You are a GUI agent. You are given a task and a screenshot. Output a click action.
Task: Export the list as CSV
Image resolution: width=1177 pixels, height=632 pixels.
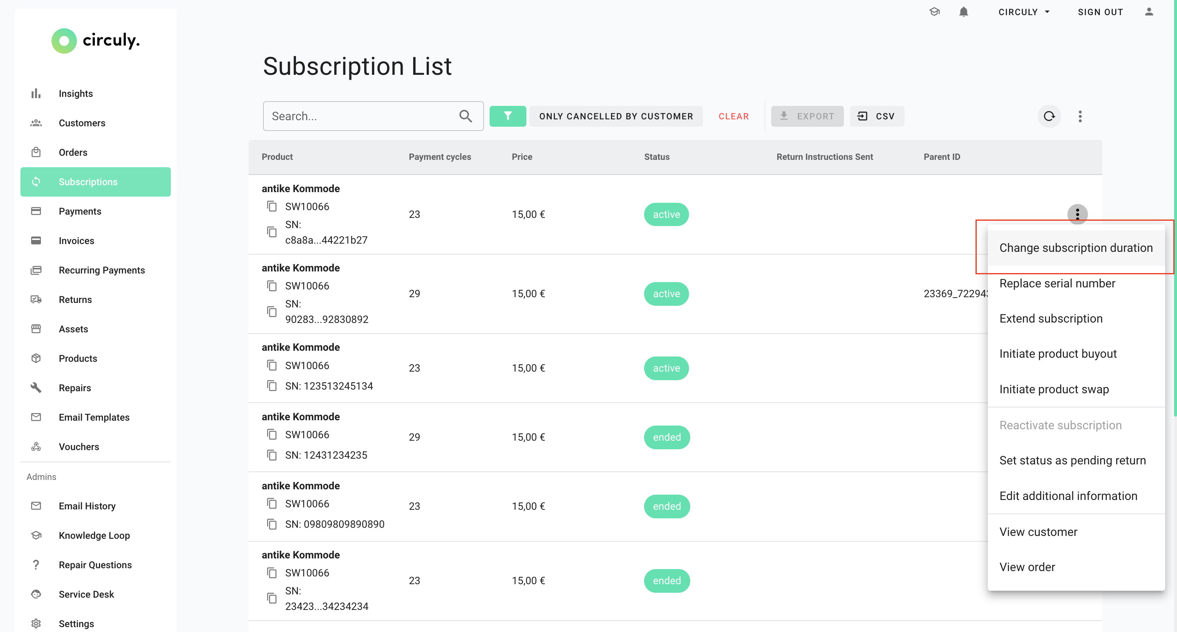click(876, 116)
